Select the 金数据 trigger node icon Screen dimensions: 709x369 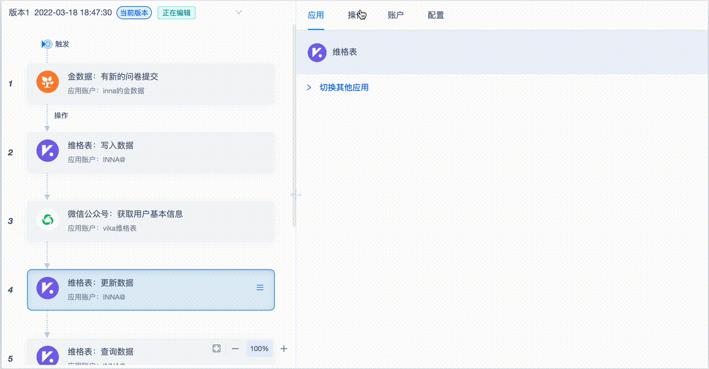pos(48,82)
